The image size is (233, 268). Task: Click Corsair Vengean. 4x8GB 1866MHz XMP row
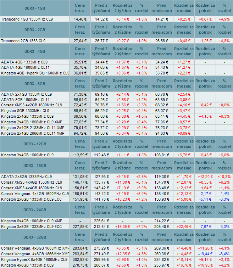point(35,254)
